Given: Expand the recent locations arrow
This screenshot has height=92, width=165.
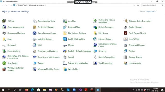Looking at the screenshot, I should tap(9, 5).
